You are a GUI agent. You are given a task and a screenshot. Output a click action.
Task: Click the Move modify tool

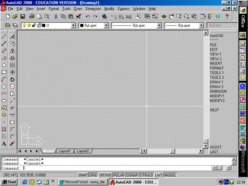tap(12, 72)
